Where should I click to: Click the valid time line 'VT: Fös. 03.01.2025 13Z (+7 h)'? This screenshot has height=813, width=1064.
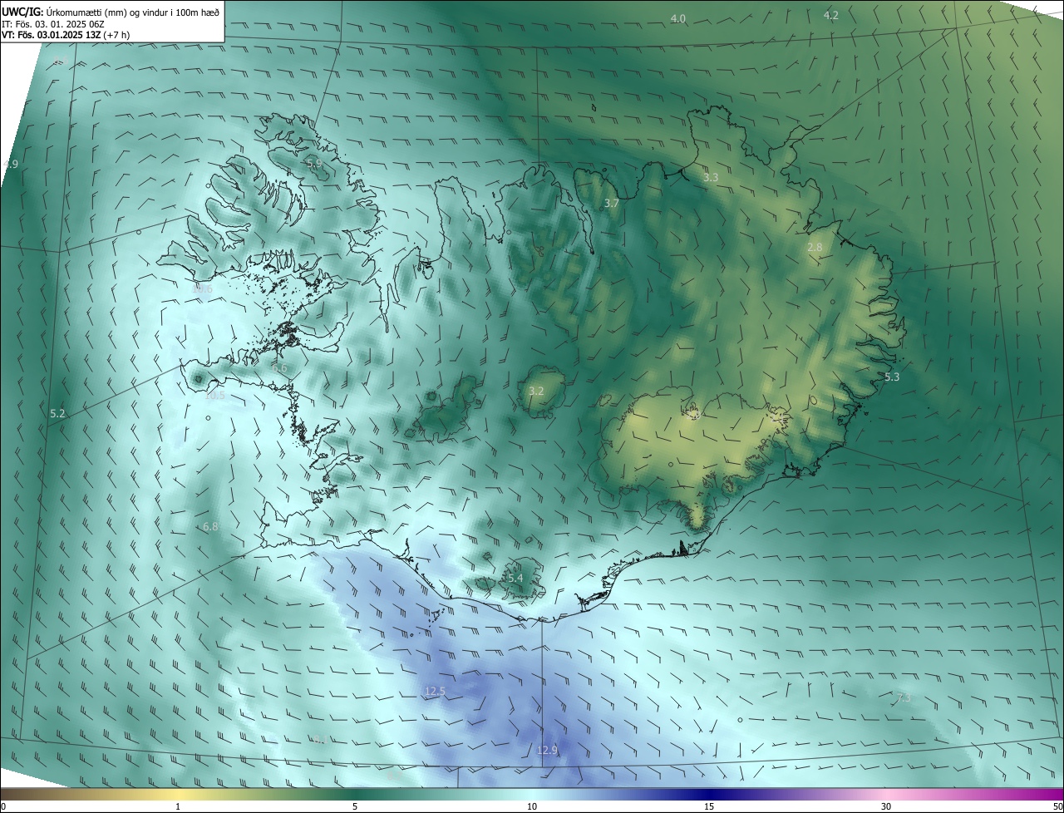click(x=66, y=35)
